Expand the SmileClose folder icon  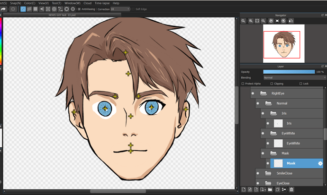[x=268, y=173]
